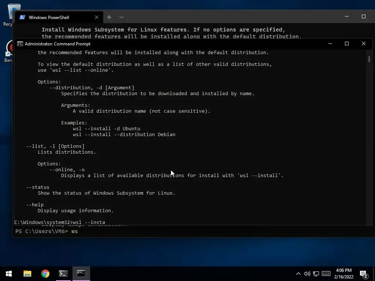
Task: Click PowerShell prompt 'PS C:\Users\VM6> ws'
Action: click(47, 231)
